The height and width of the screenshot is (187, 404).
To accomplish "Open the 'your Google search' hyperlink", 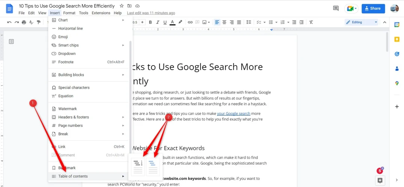I will coord(234,113).
